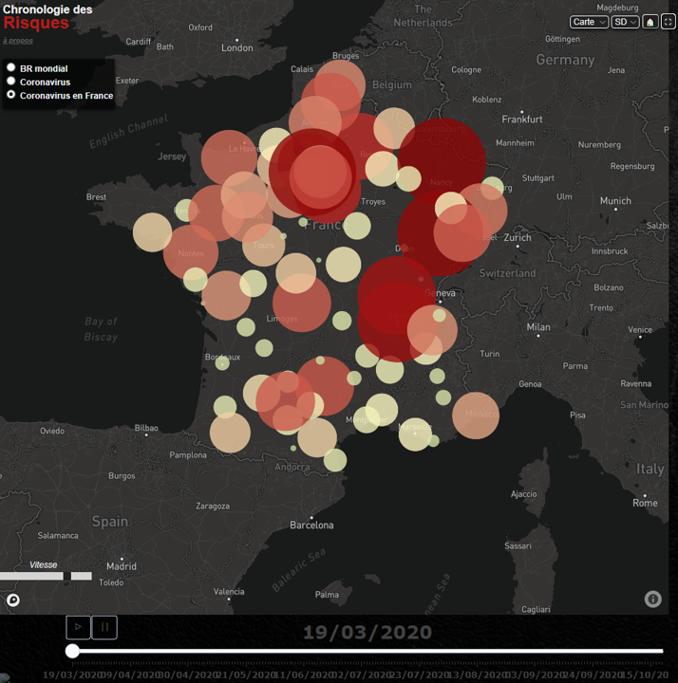Click the timeline slider handle
Viewport: 678px width, 683px height.
72,651
